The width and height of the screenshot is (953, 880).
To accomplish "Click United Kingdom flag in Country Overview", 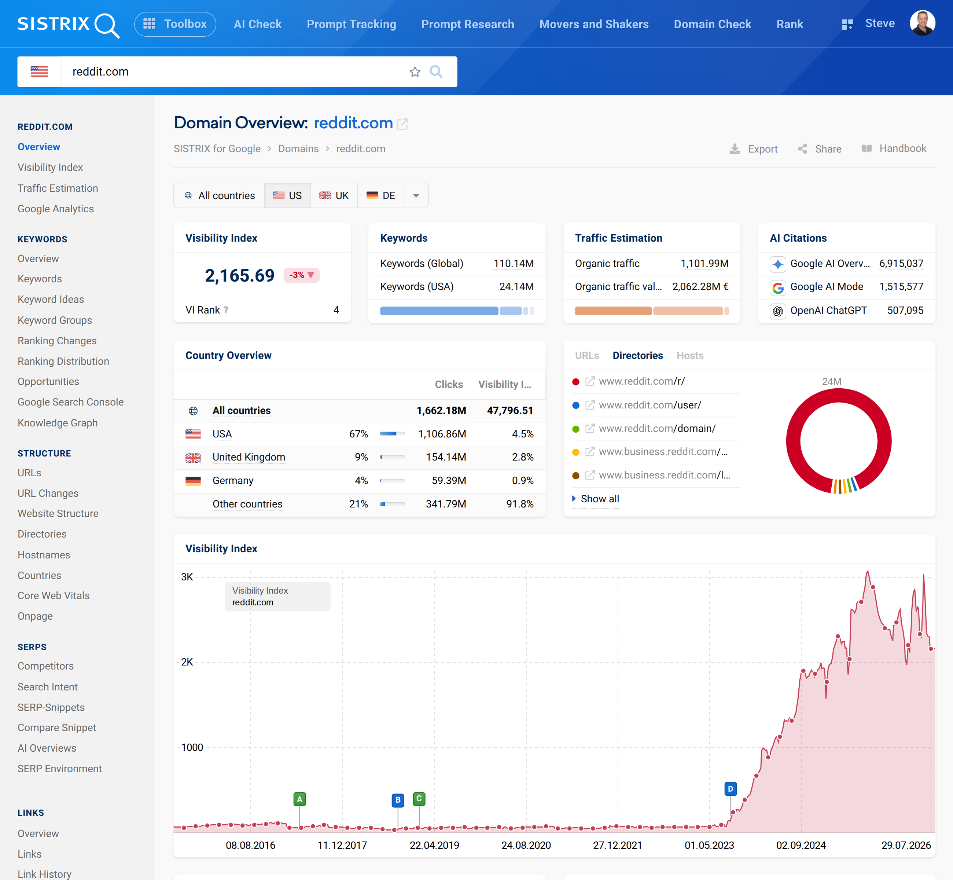I will tap(193, 458).
